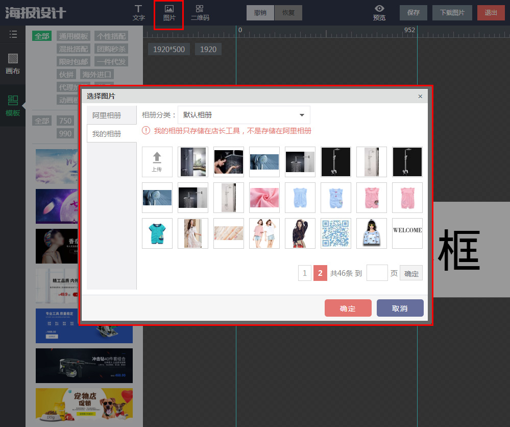Switch to 我的相册 tab
Screen dimensions: 510x427
112,134
